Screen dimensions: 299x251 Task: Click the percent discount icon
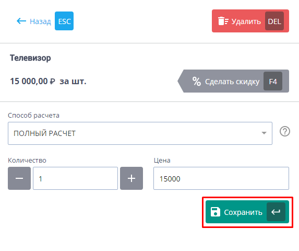click(x=196, y=82)
